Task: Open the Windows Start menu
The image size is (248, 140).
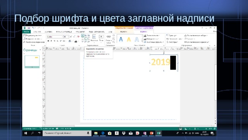Action: coord(26,133)
